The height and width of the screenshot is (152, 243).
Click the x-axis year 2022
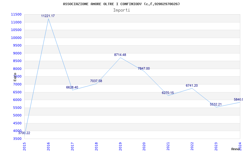(192, 147)
